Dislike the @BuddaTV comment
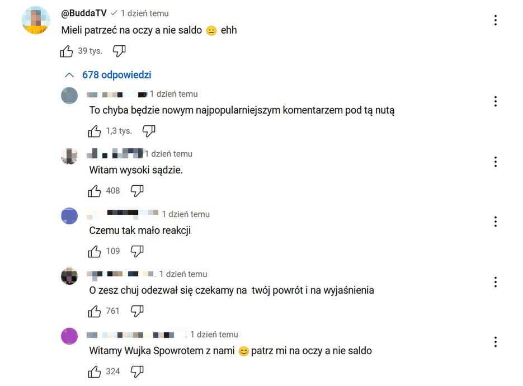Screen dimensions: 523x386 [119, 51]
